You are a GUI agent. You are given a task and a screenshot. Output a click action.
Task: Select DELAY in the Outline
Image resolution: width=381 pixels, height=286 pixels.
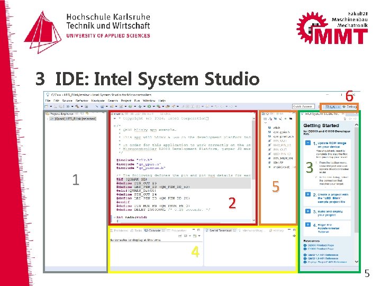click(x=276, y=163)
